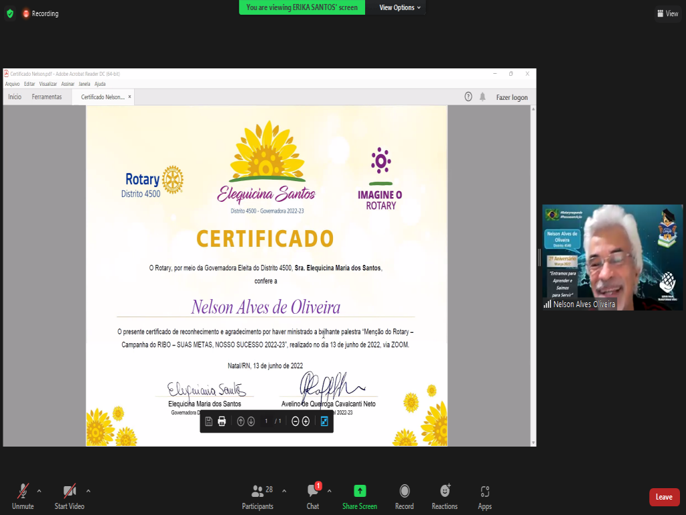Expand video options arrow beside Start Video
The image size is (686, 515).
pos(88,490)
